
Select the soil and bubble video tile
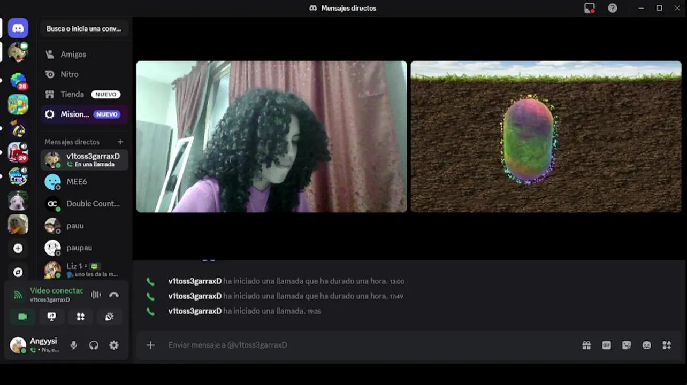(546, 136)
